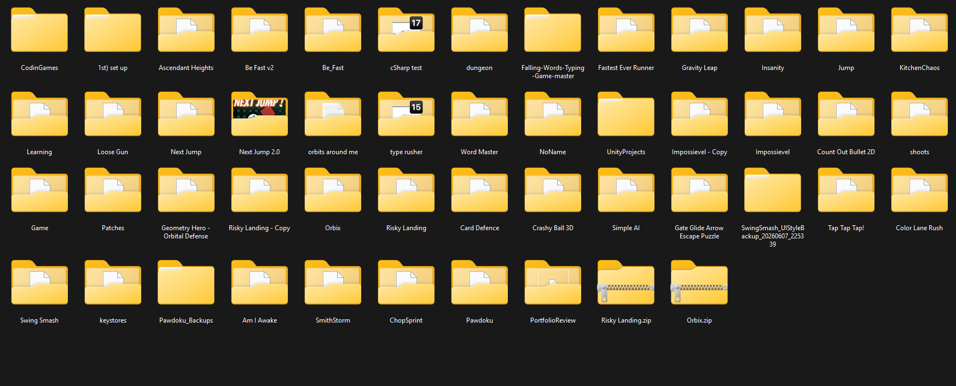This screenshot has height=386, width=956.
Task: Select the Am I Awake folder
Action: [x=259, y=283]
